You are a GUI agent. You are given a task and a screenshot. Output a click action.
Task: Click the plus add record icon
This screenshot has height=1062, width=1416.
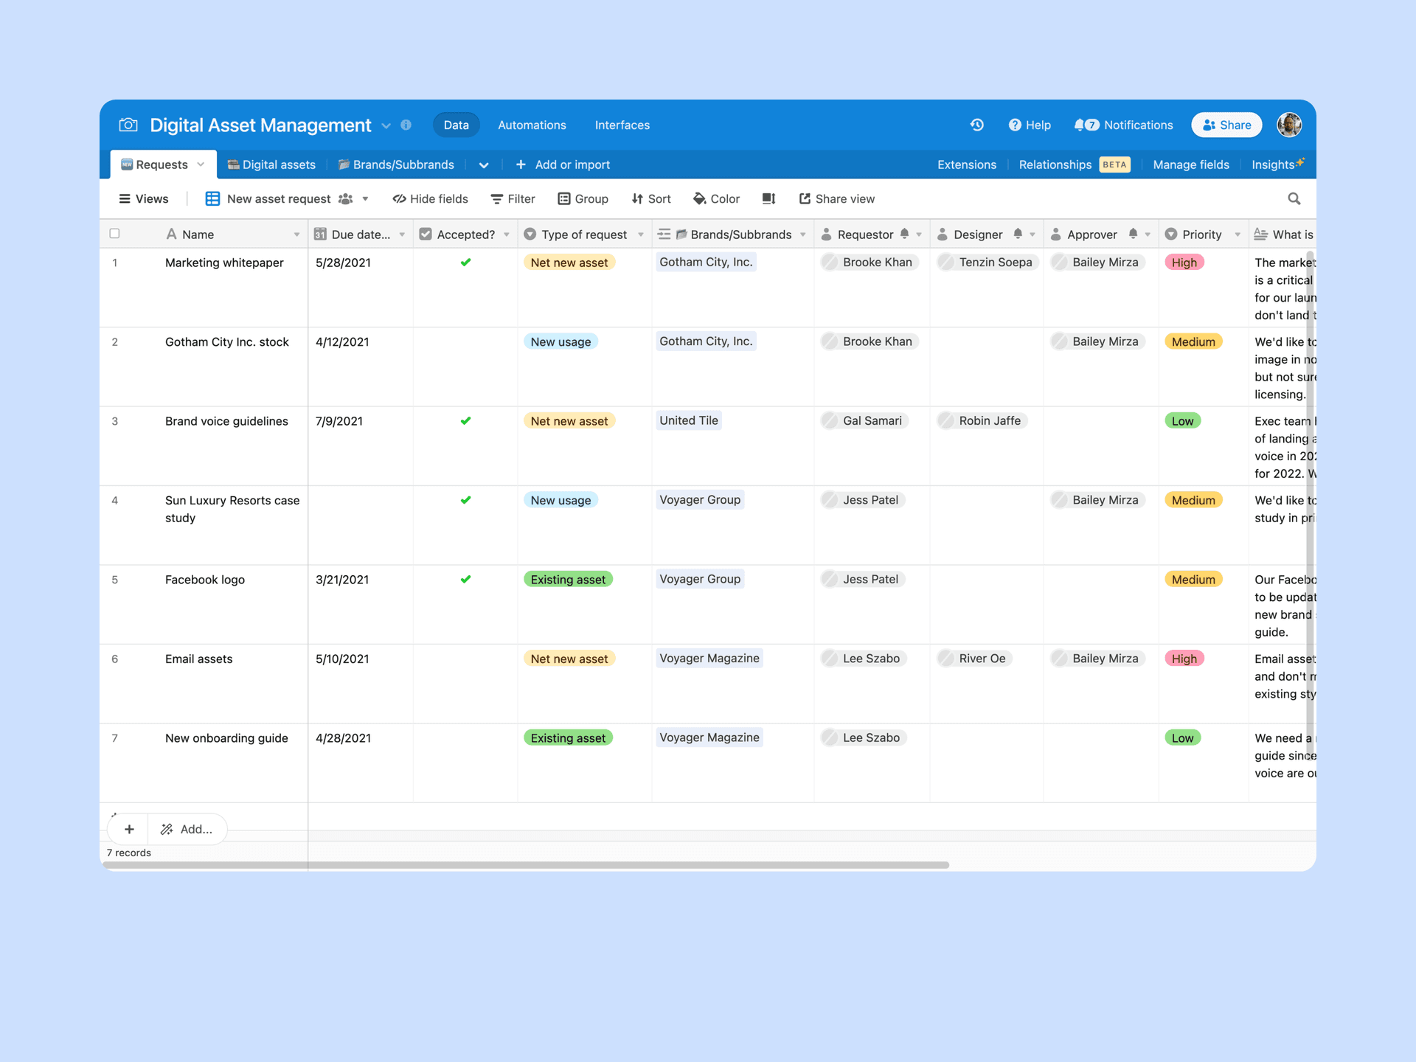coord(129,829)
